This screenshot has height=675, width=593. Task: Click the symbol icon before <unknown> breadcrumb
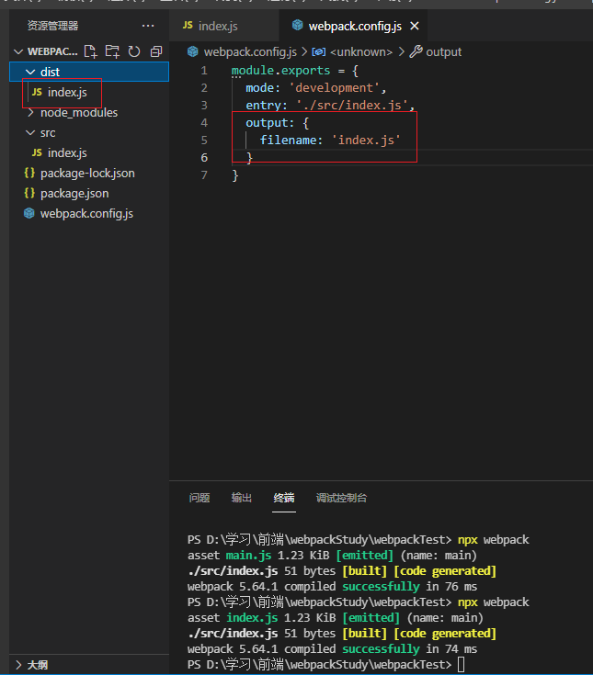(318, 52)
